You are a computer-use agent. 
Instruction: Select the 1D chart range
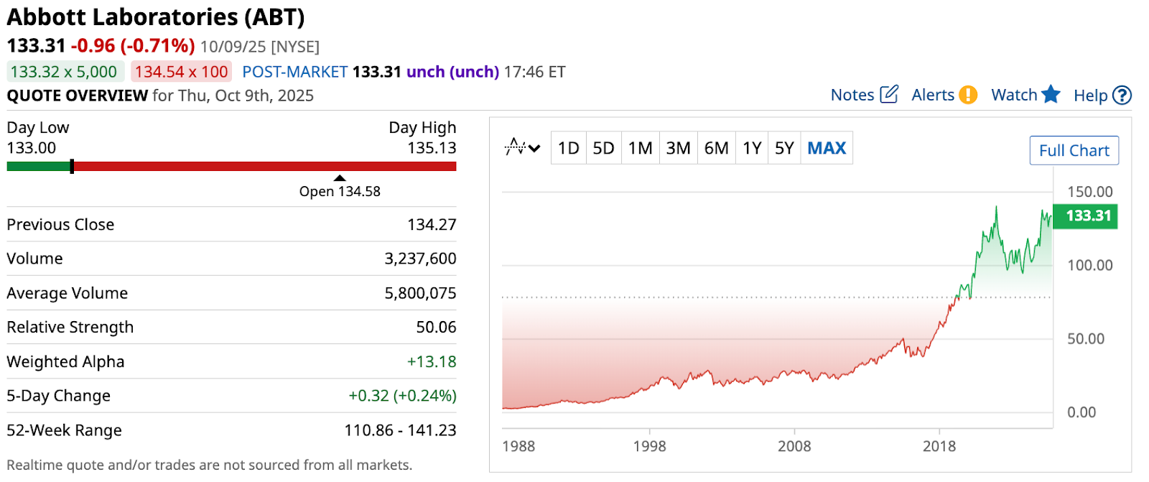(x=568, y=148)
